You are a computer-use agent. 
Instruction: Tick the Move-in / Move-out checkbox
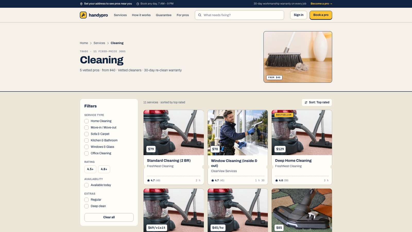87,128
